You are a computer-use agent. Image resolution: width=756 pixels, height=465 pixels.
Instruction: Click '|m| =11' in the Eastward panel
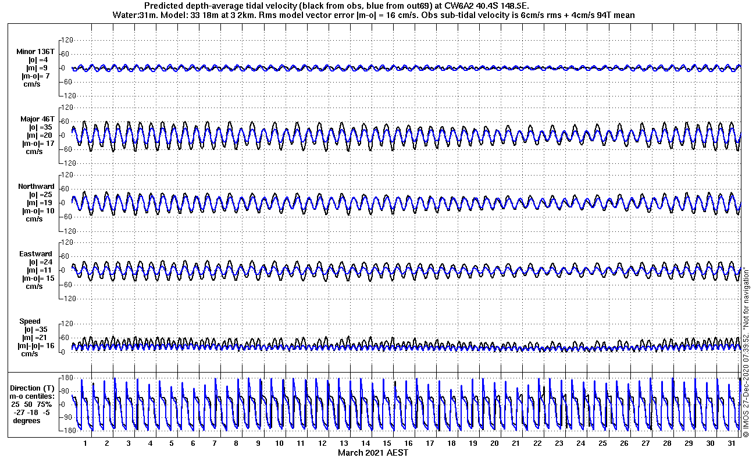click(39, 270)
